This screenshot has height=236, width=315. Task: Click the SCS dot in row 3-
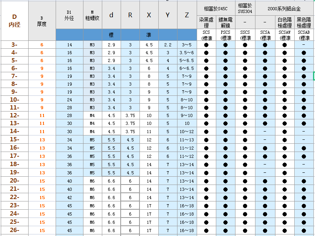(206, 45)
